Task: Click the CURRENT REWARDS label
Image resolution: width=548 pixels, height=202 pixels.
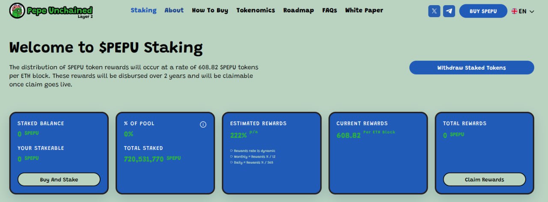Action: pyautogui.click(x=362, y=123)
